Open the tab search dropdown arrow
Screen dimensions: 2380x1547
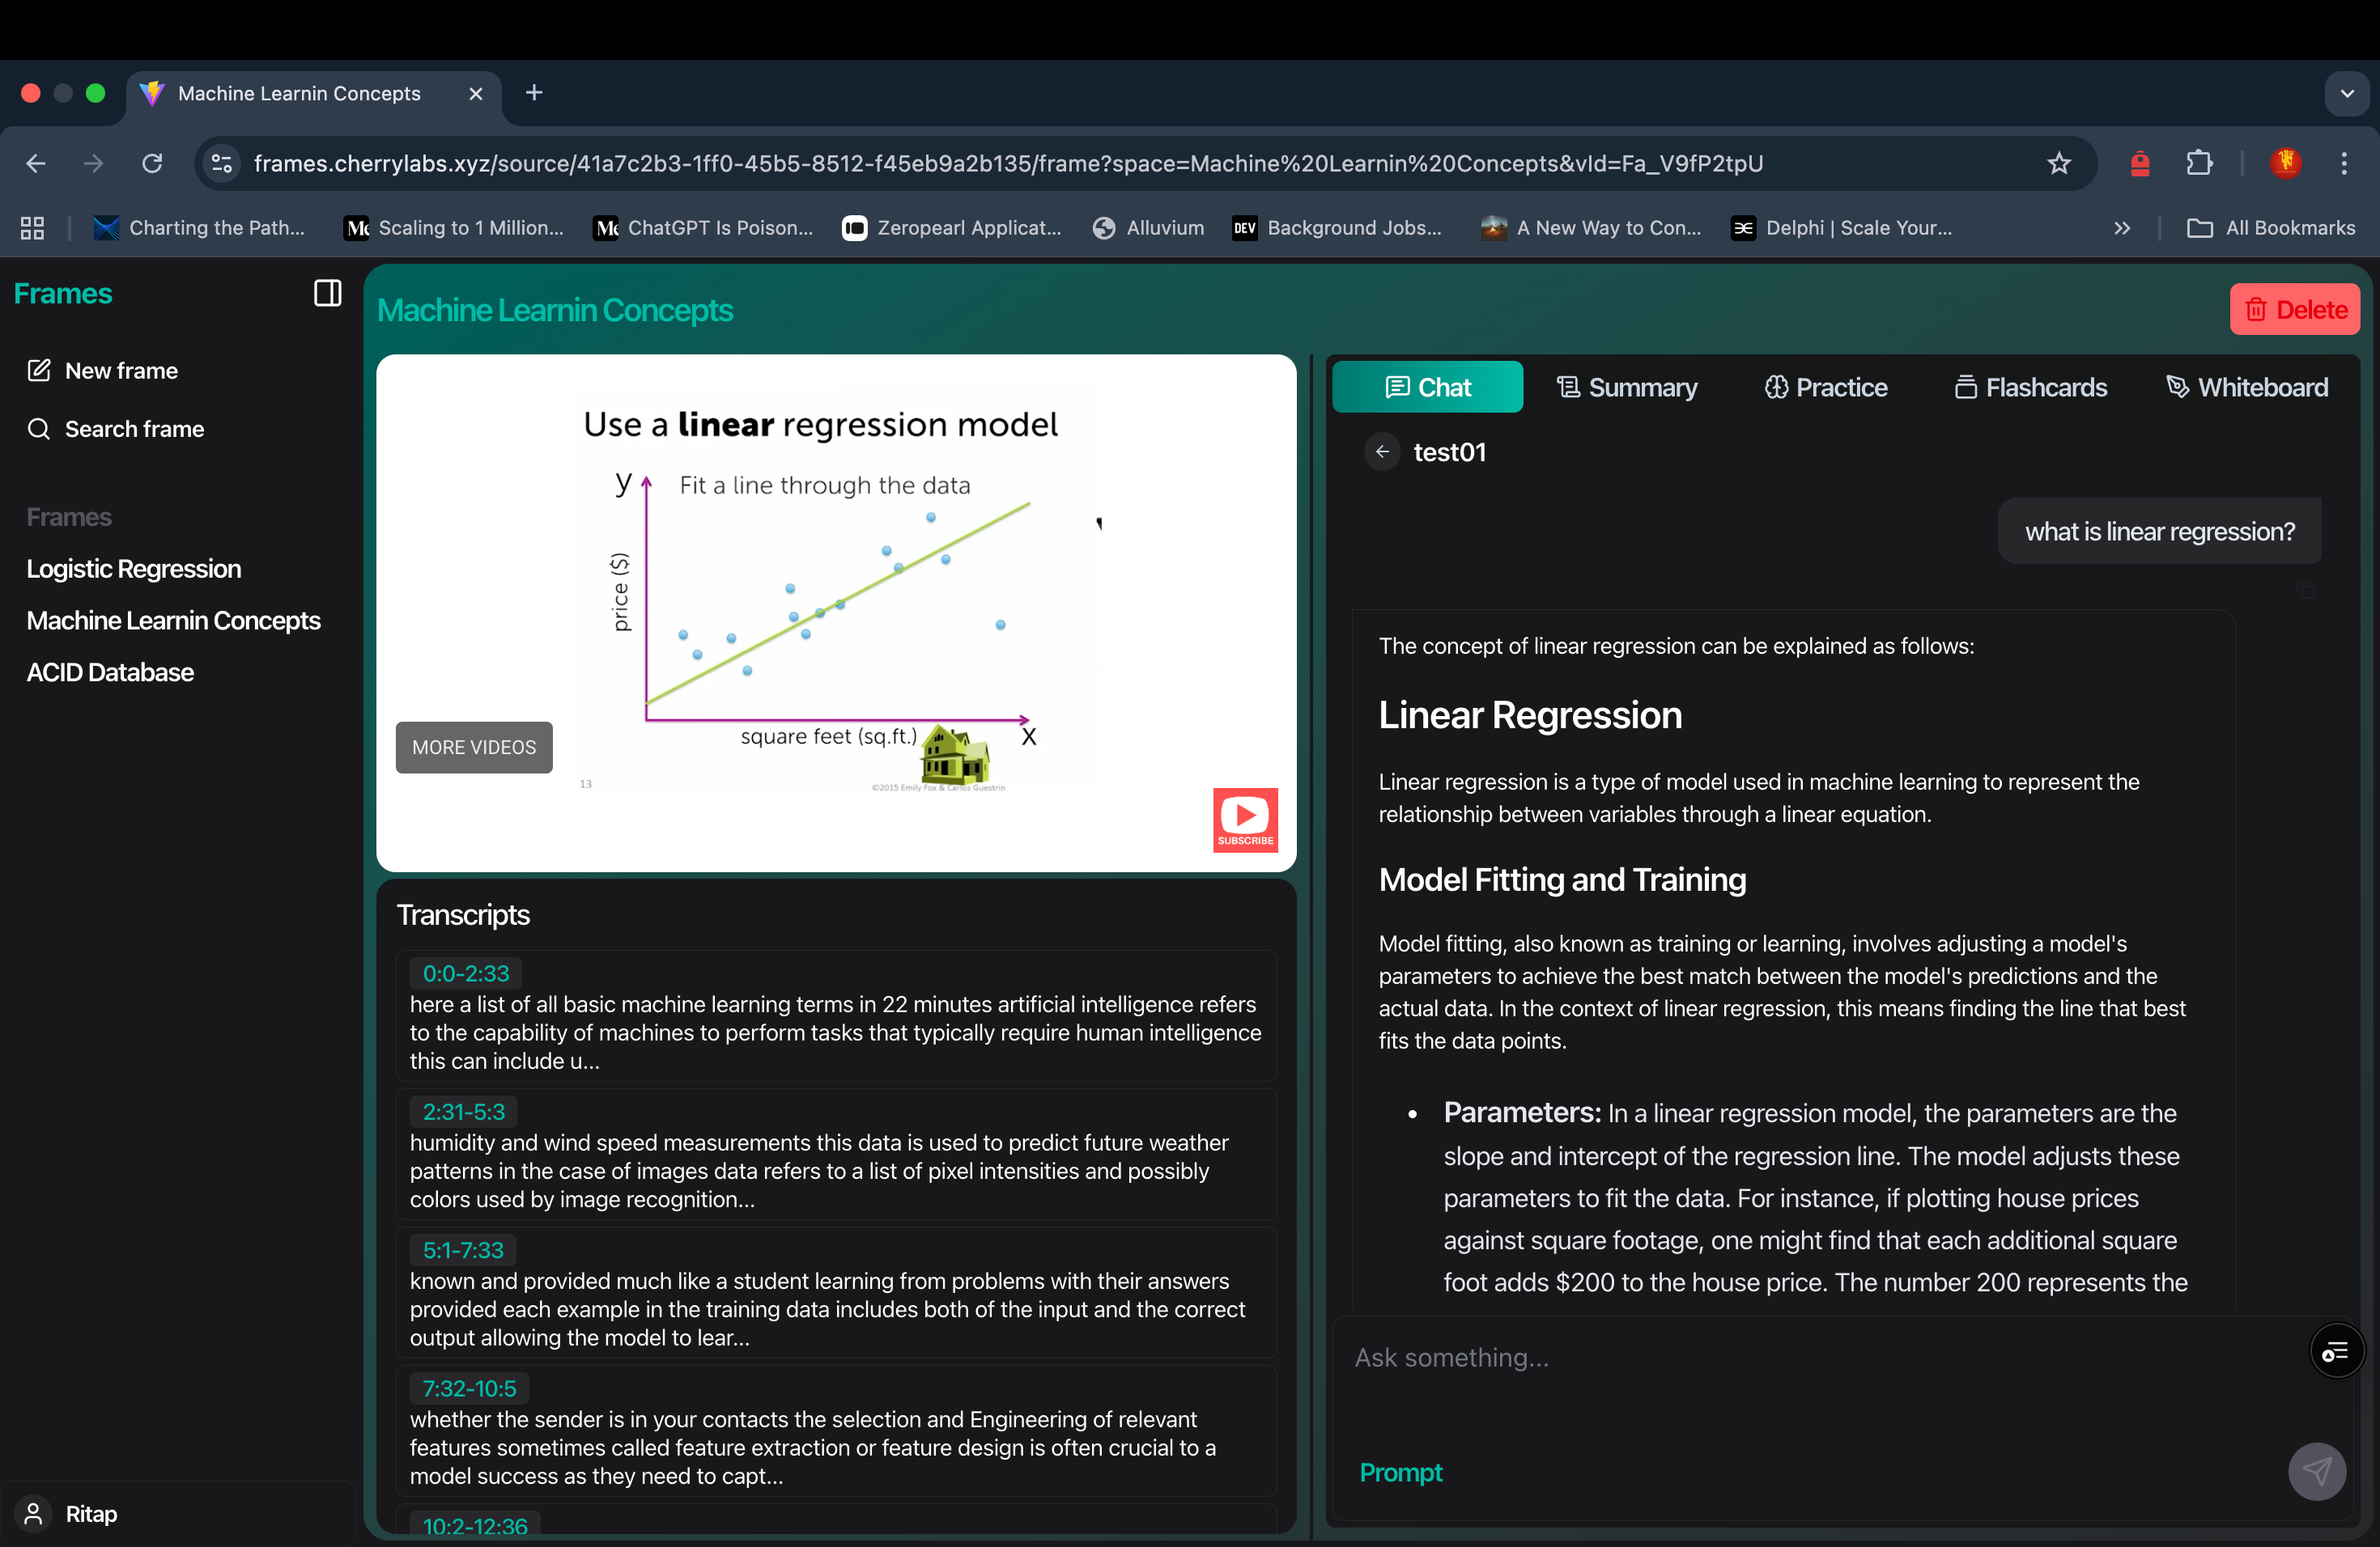[2346, 93]
